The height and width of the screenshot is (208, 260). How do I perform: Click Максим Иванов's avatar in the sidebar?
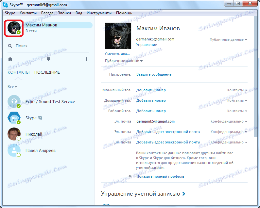14,28
